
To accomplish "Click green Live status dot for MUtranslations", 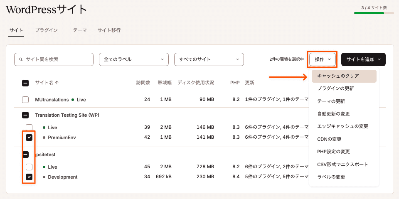I will pyautogui.click(x=73, y=100).
